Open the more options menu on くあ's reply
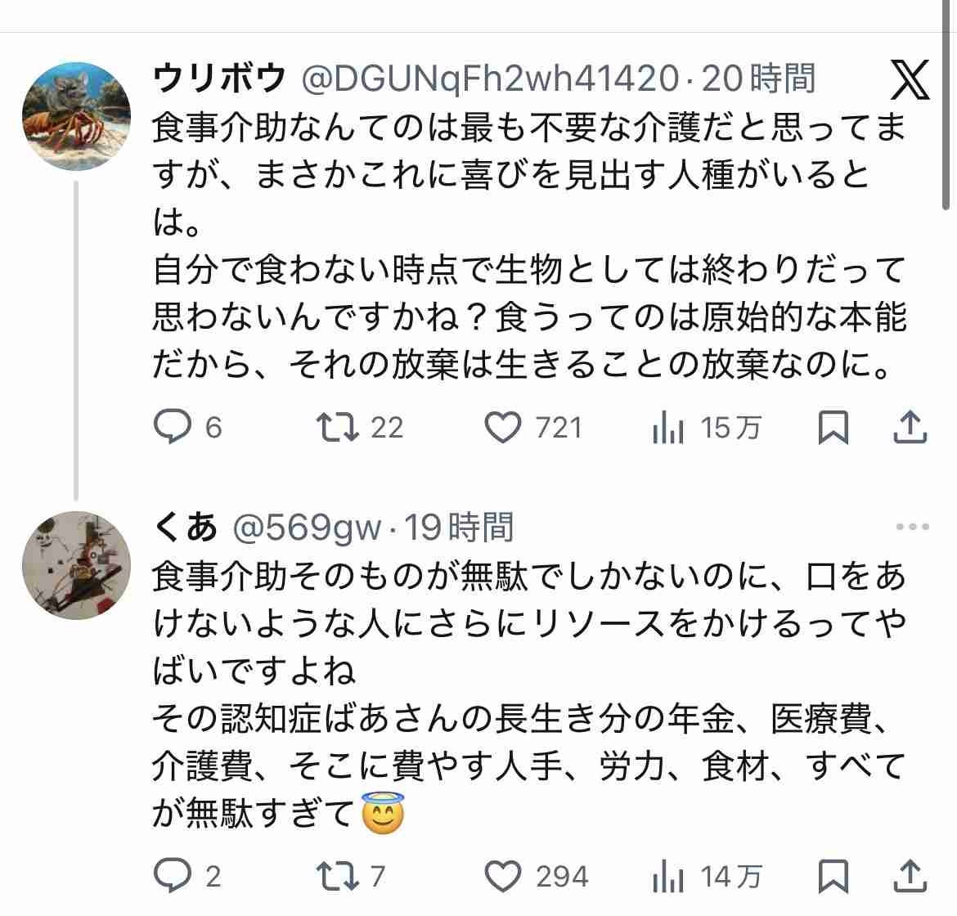Viewport: 957px width, 916px height. pyautogui.click(x=912, y=528)
